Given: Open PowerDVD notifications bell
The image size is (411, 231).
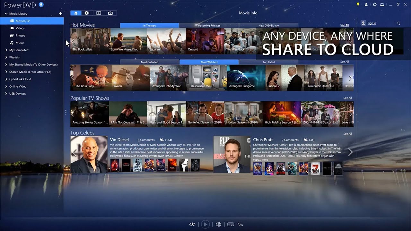Looking at the screenshot, I should (41, 4).
